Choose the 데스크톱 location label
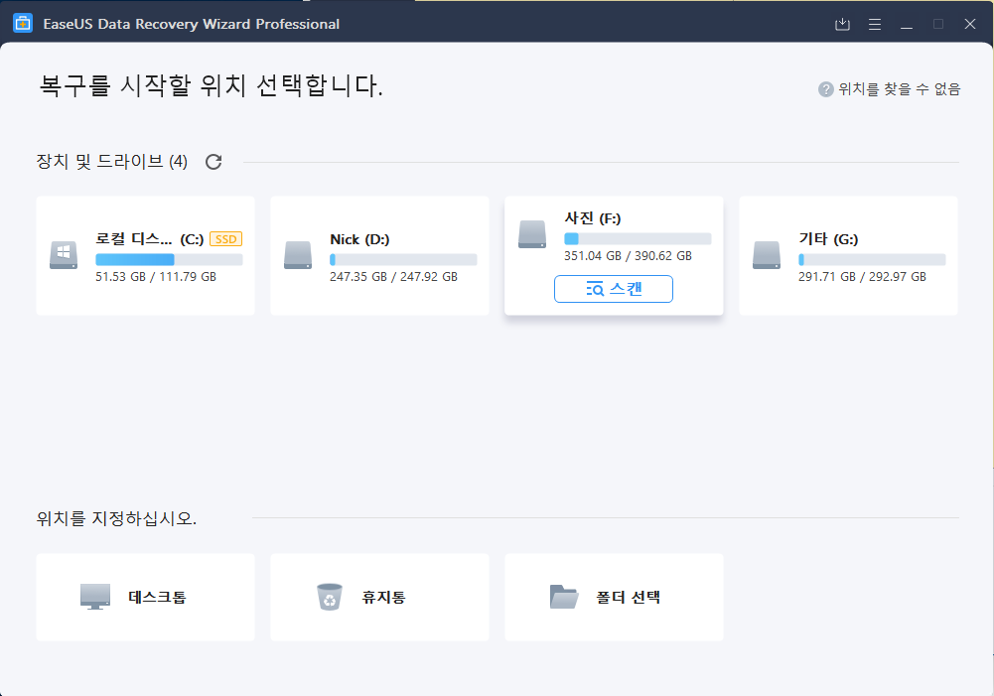 [157, 598]
